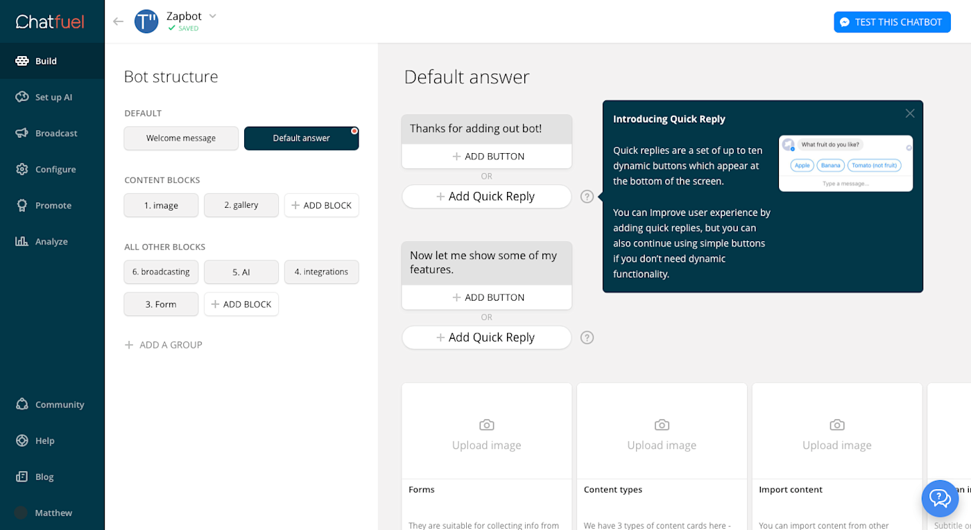Select the Welcome message block
971x530 pixels.
click(181, 138)
